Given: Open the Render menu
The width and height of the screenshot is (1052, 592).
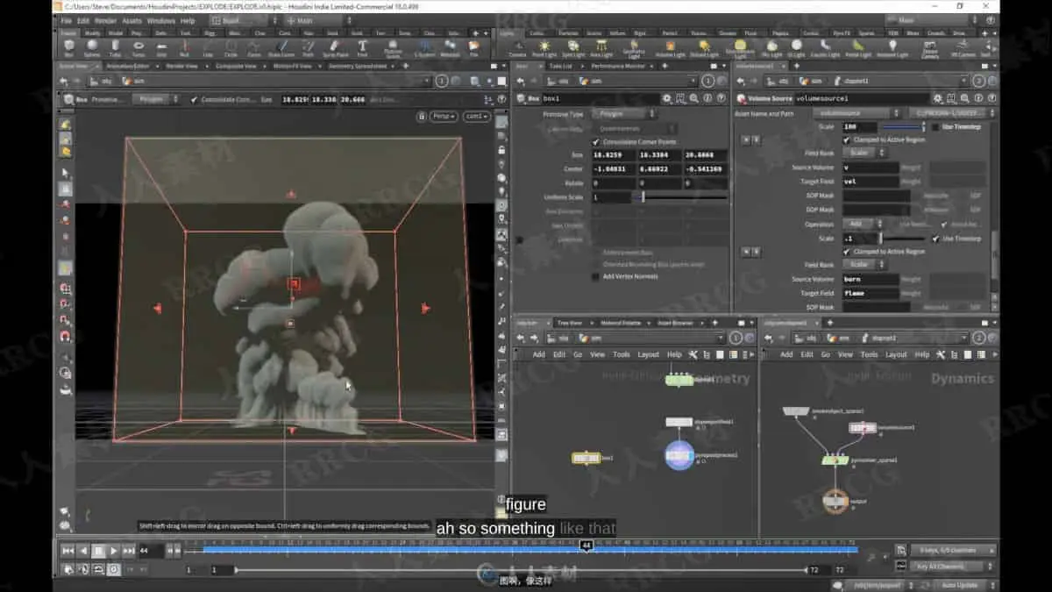Looking at the screenshot, I should click(x=105, y=20).
